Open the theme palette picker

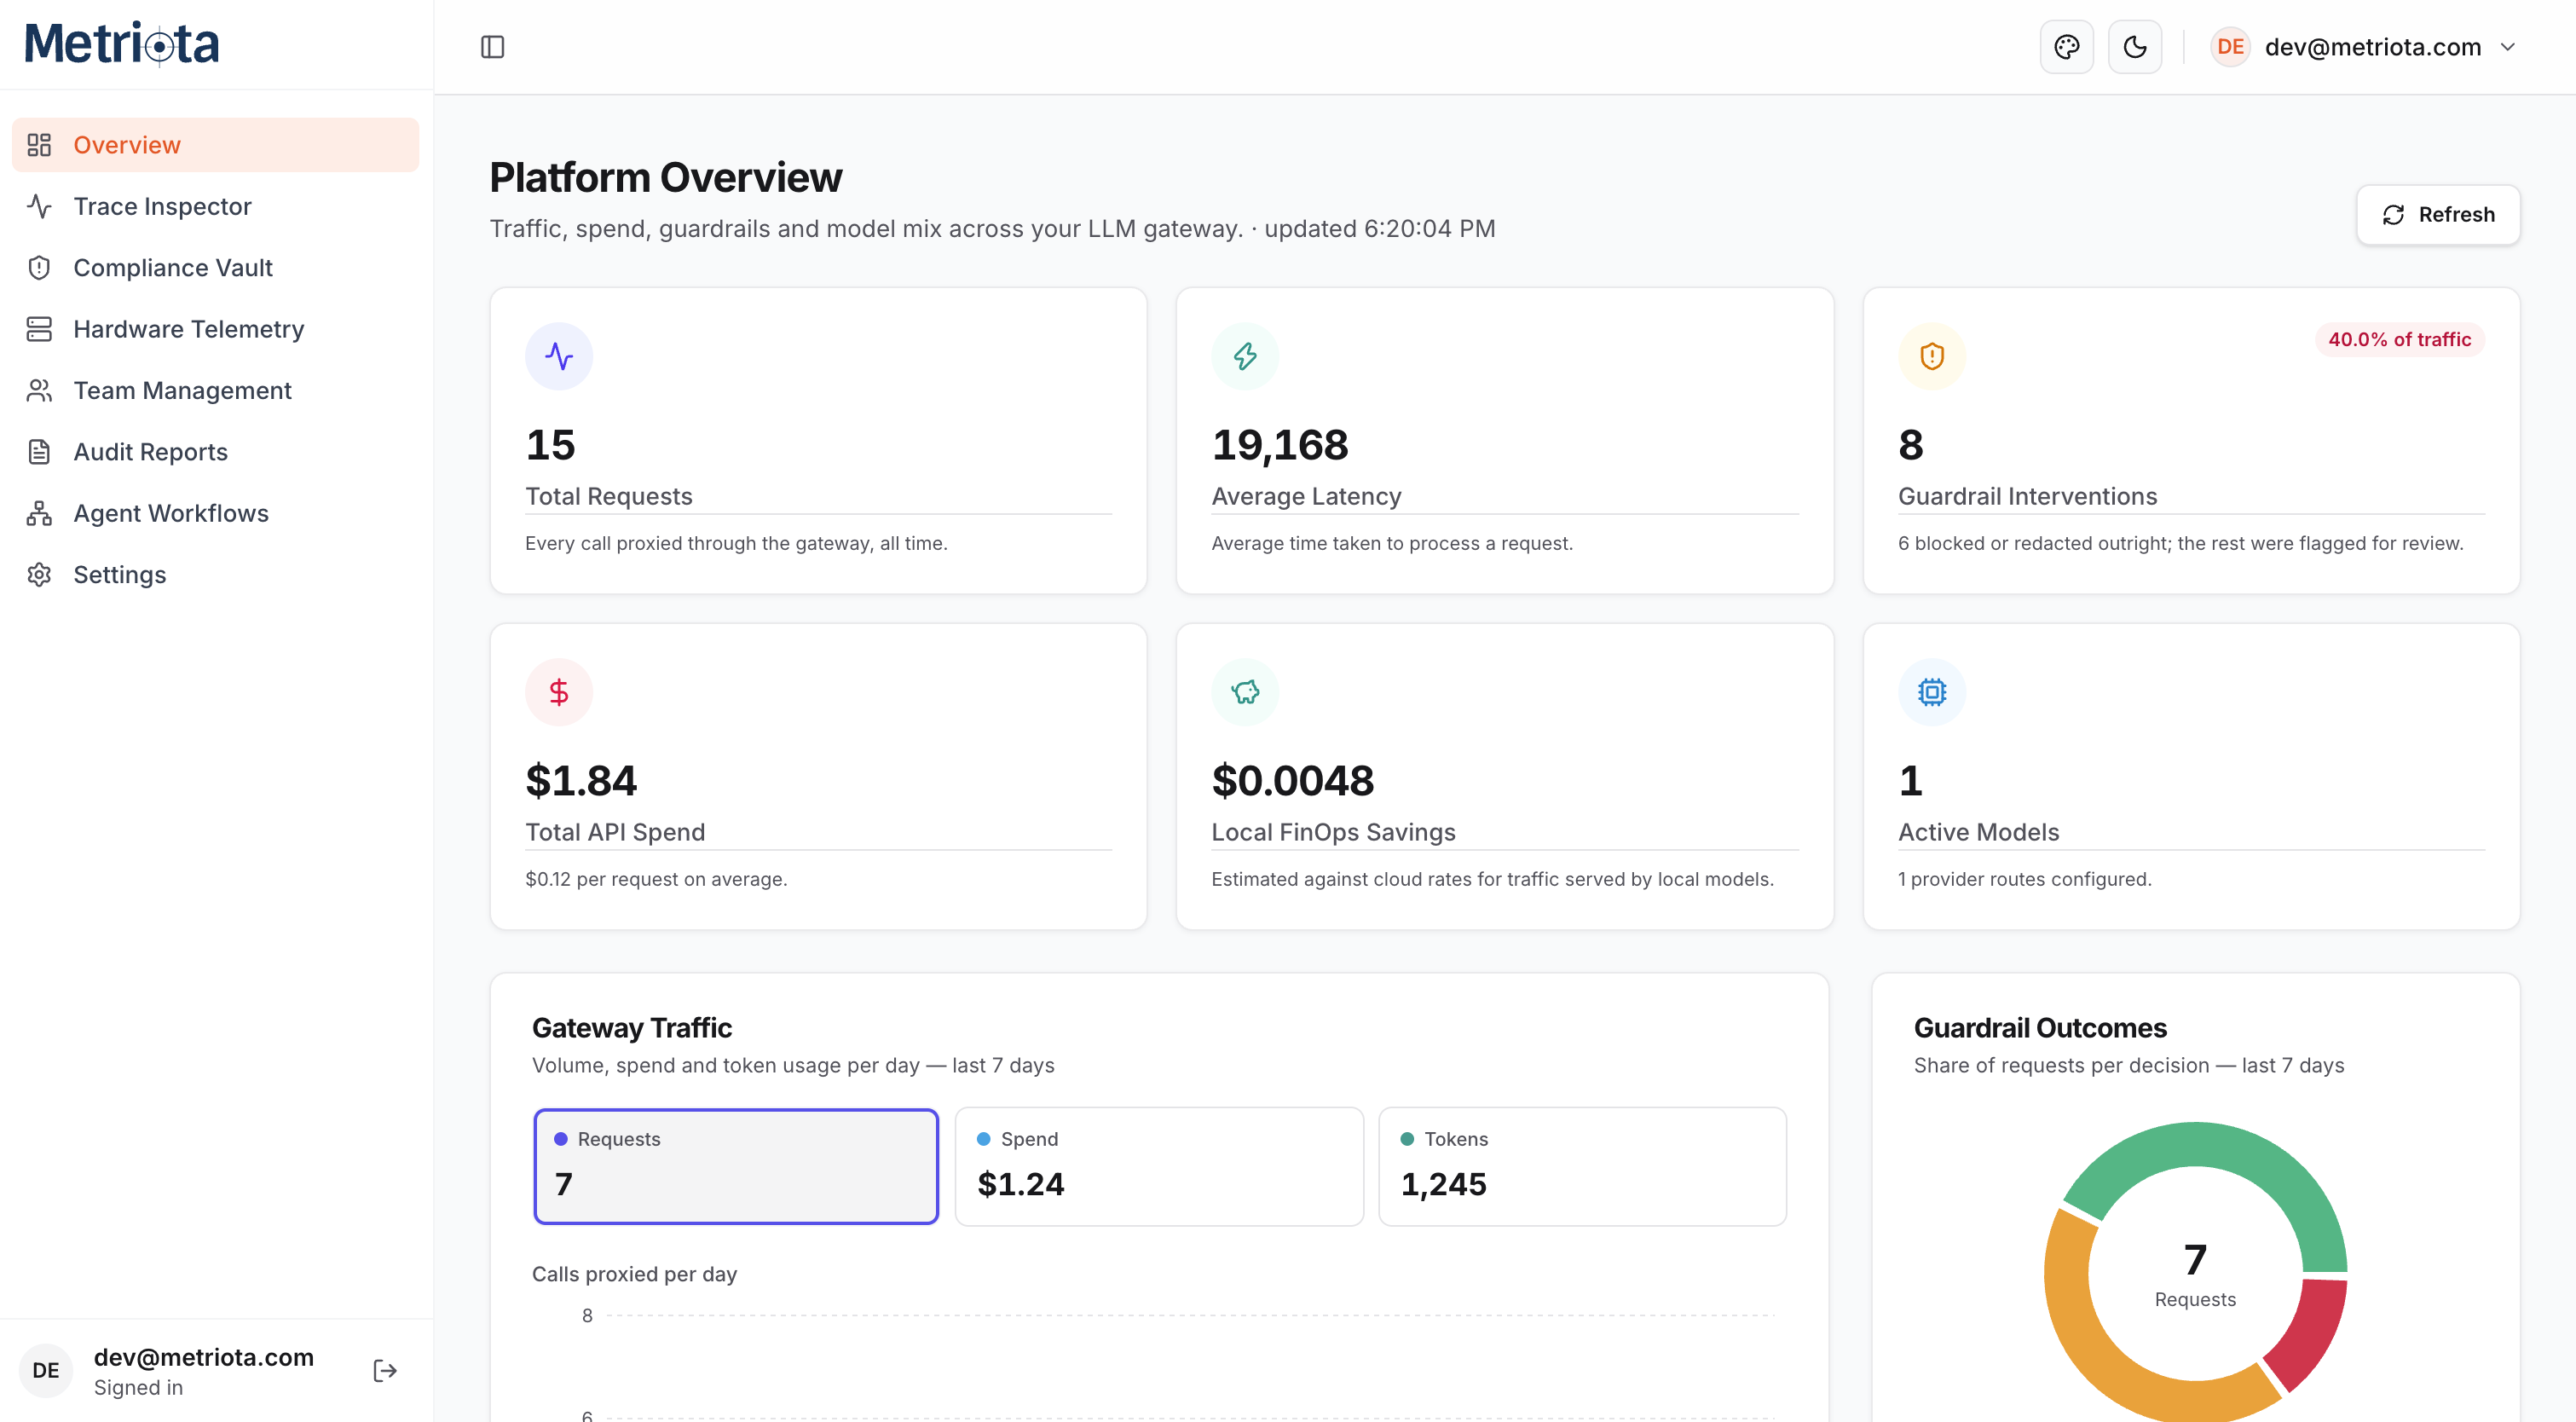tap(2066, 47)
